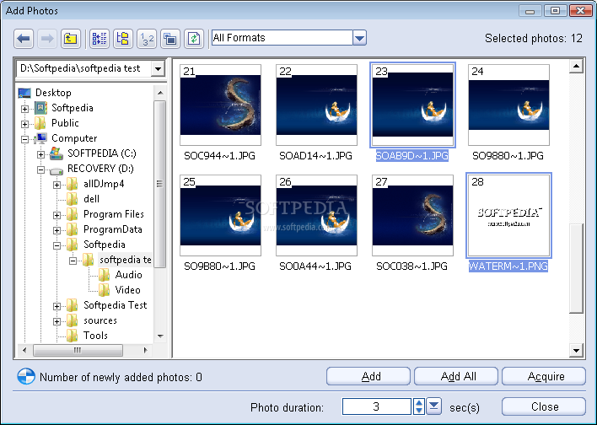Click thumbnail pane scroll down arrow
Screen dimensions: 597x425
(x=576, y=350)
